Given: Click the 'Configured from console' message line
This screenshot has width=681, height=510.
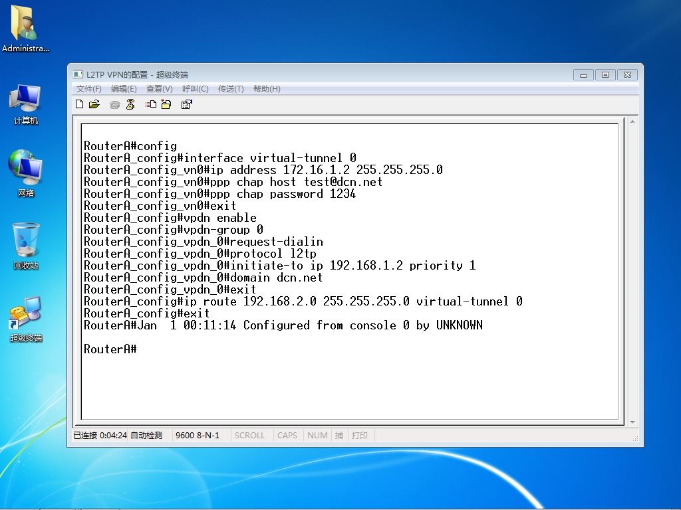Looking at the screenshot, I should coord(283,325).
